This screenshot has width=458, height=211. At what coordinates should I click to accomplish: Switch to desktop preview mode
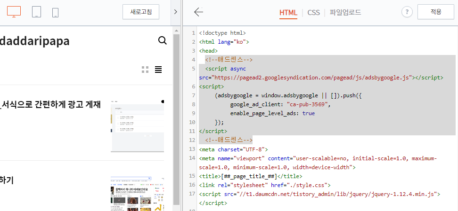pos(14,12)
